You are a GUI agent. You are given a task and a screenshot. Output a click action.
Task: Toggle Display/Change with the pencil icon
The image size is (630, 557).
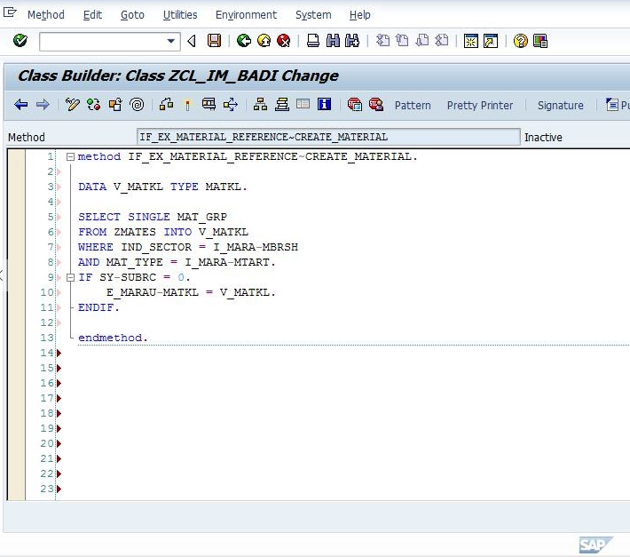pos(73,105)
